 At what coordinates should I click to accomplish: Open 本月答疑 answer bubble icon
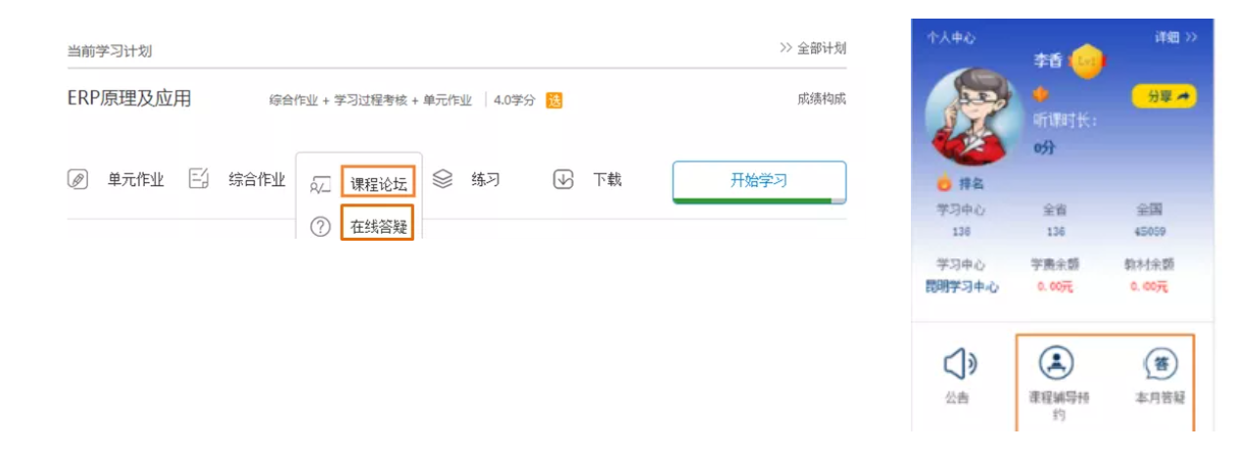click(x=1160, y=363)
